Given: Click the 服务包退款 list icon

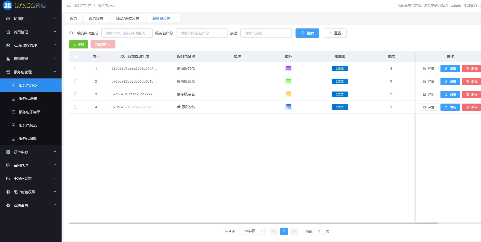Looking at the screenshot, I should tap(13, 139).
